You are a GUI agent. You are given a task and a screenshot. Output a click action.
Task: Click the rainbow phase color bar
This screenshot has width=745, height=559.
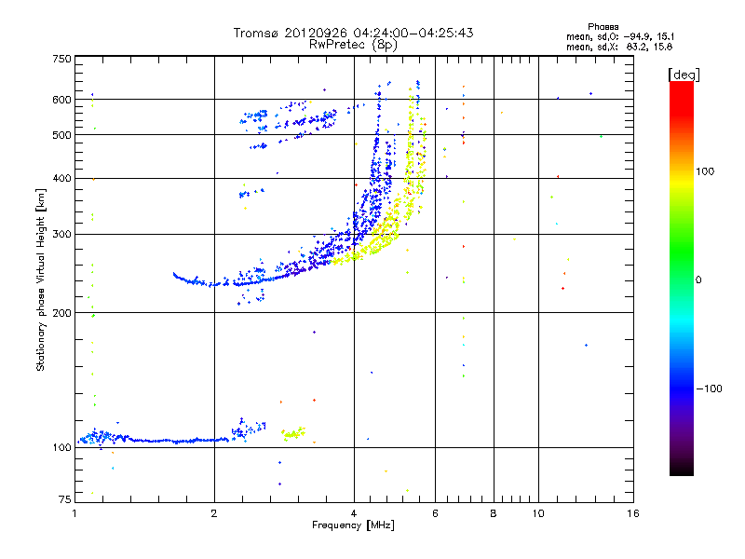click(682, 278)
